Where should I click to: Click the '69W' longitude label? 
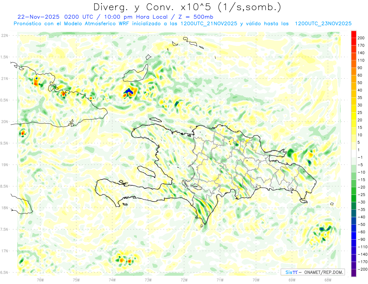pyautogui.click(x=292, y=280)
